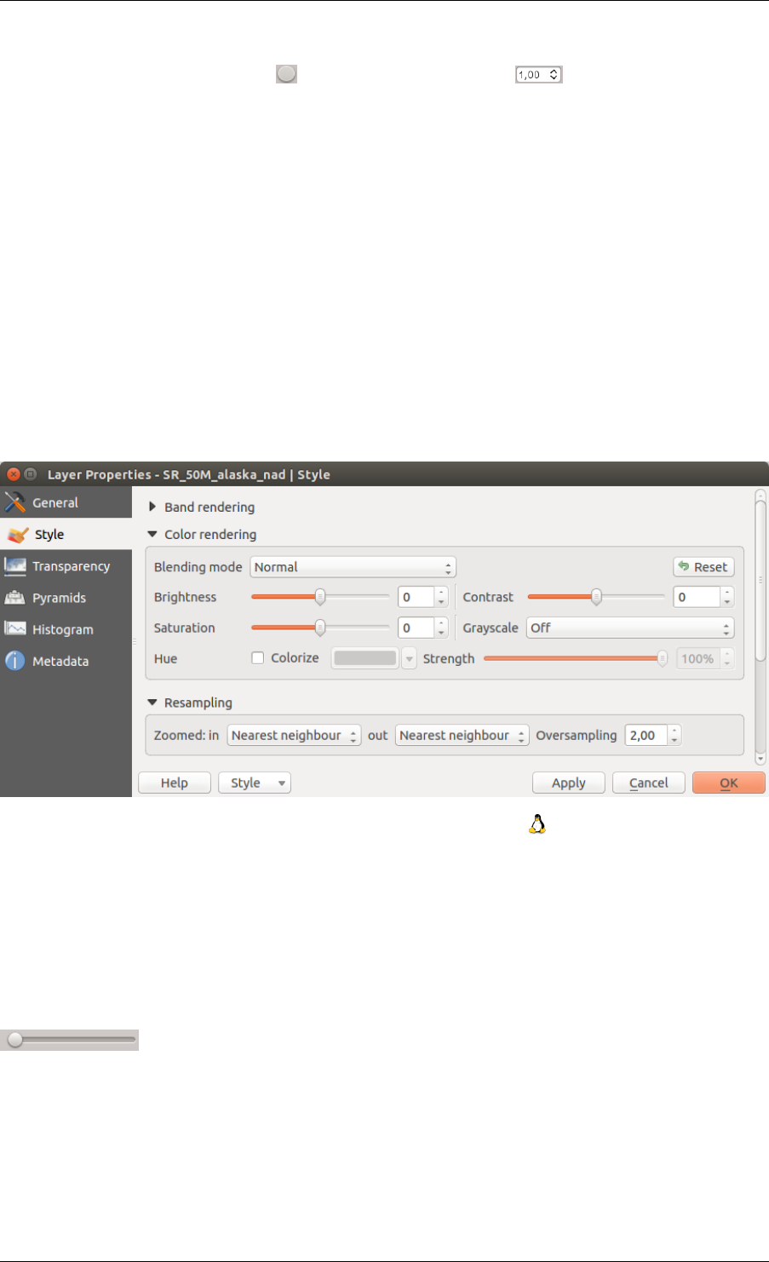Click the Style paintbrush icon
769x1262 pixels.
pos(17,535)
